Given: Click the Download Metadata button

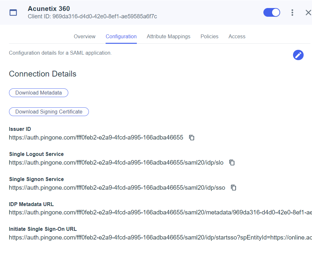Looking at the screenshot, I should [x=39, y=93].
